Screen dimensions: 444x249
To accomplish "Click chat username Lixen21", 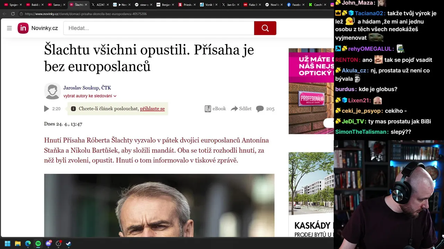I will pos(359,101).
